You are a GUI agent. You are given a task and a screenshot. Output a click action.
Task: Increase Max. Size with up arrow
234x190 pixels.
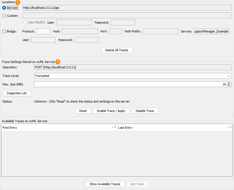[x=229, y=83]
